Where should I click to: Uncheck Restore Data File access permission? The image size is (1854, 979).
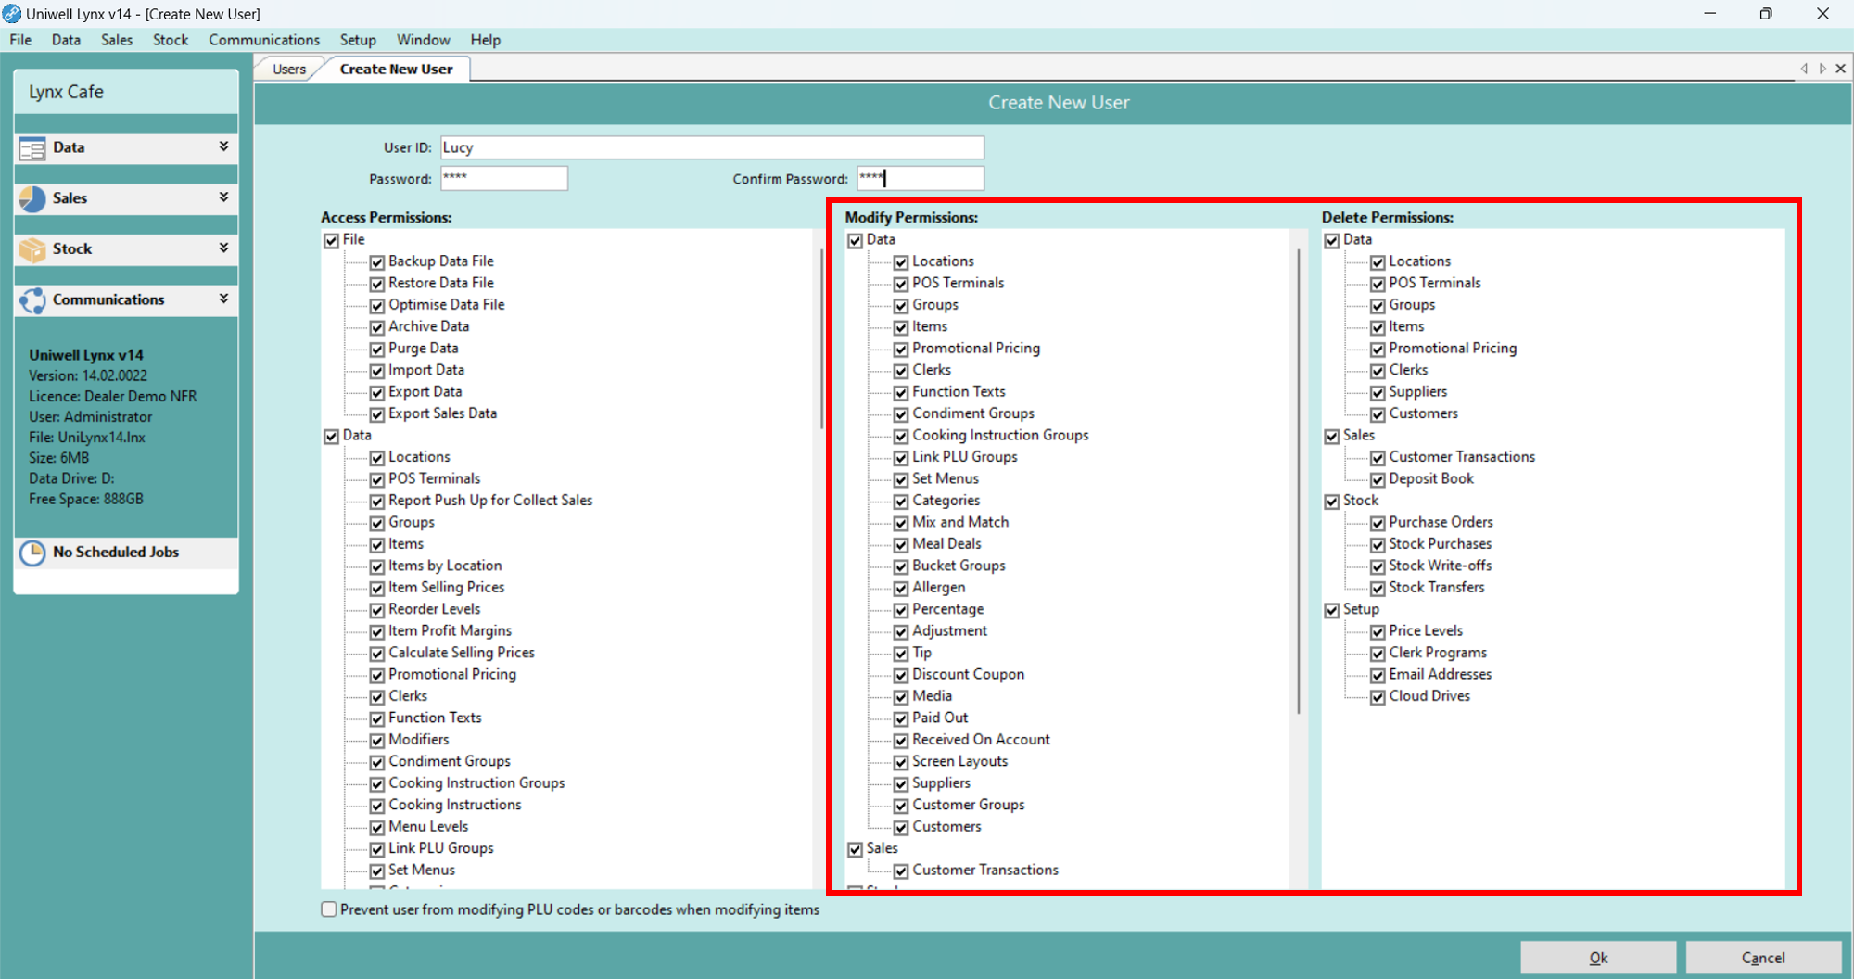377,284
